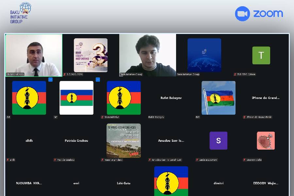294x196 pixels.
Task: Select the 'dimitri' participant name
Action: coord(219,183)
